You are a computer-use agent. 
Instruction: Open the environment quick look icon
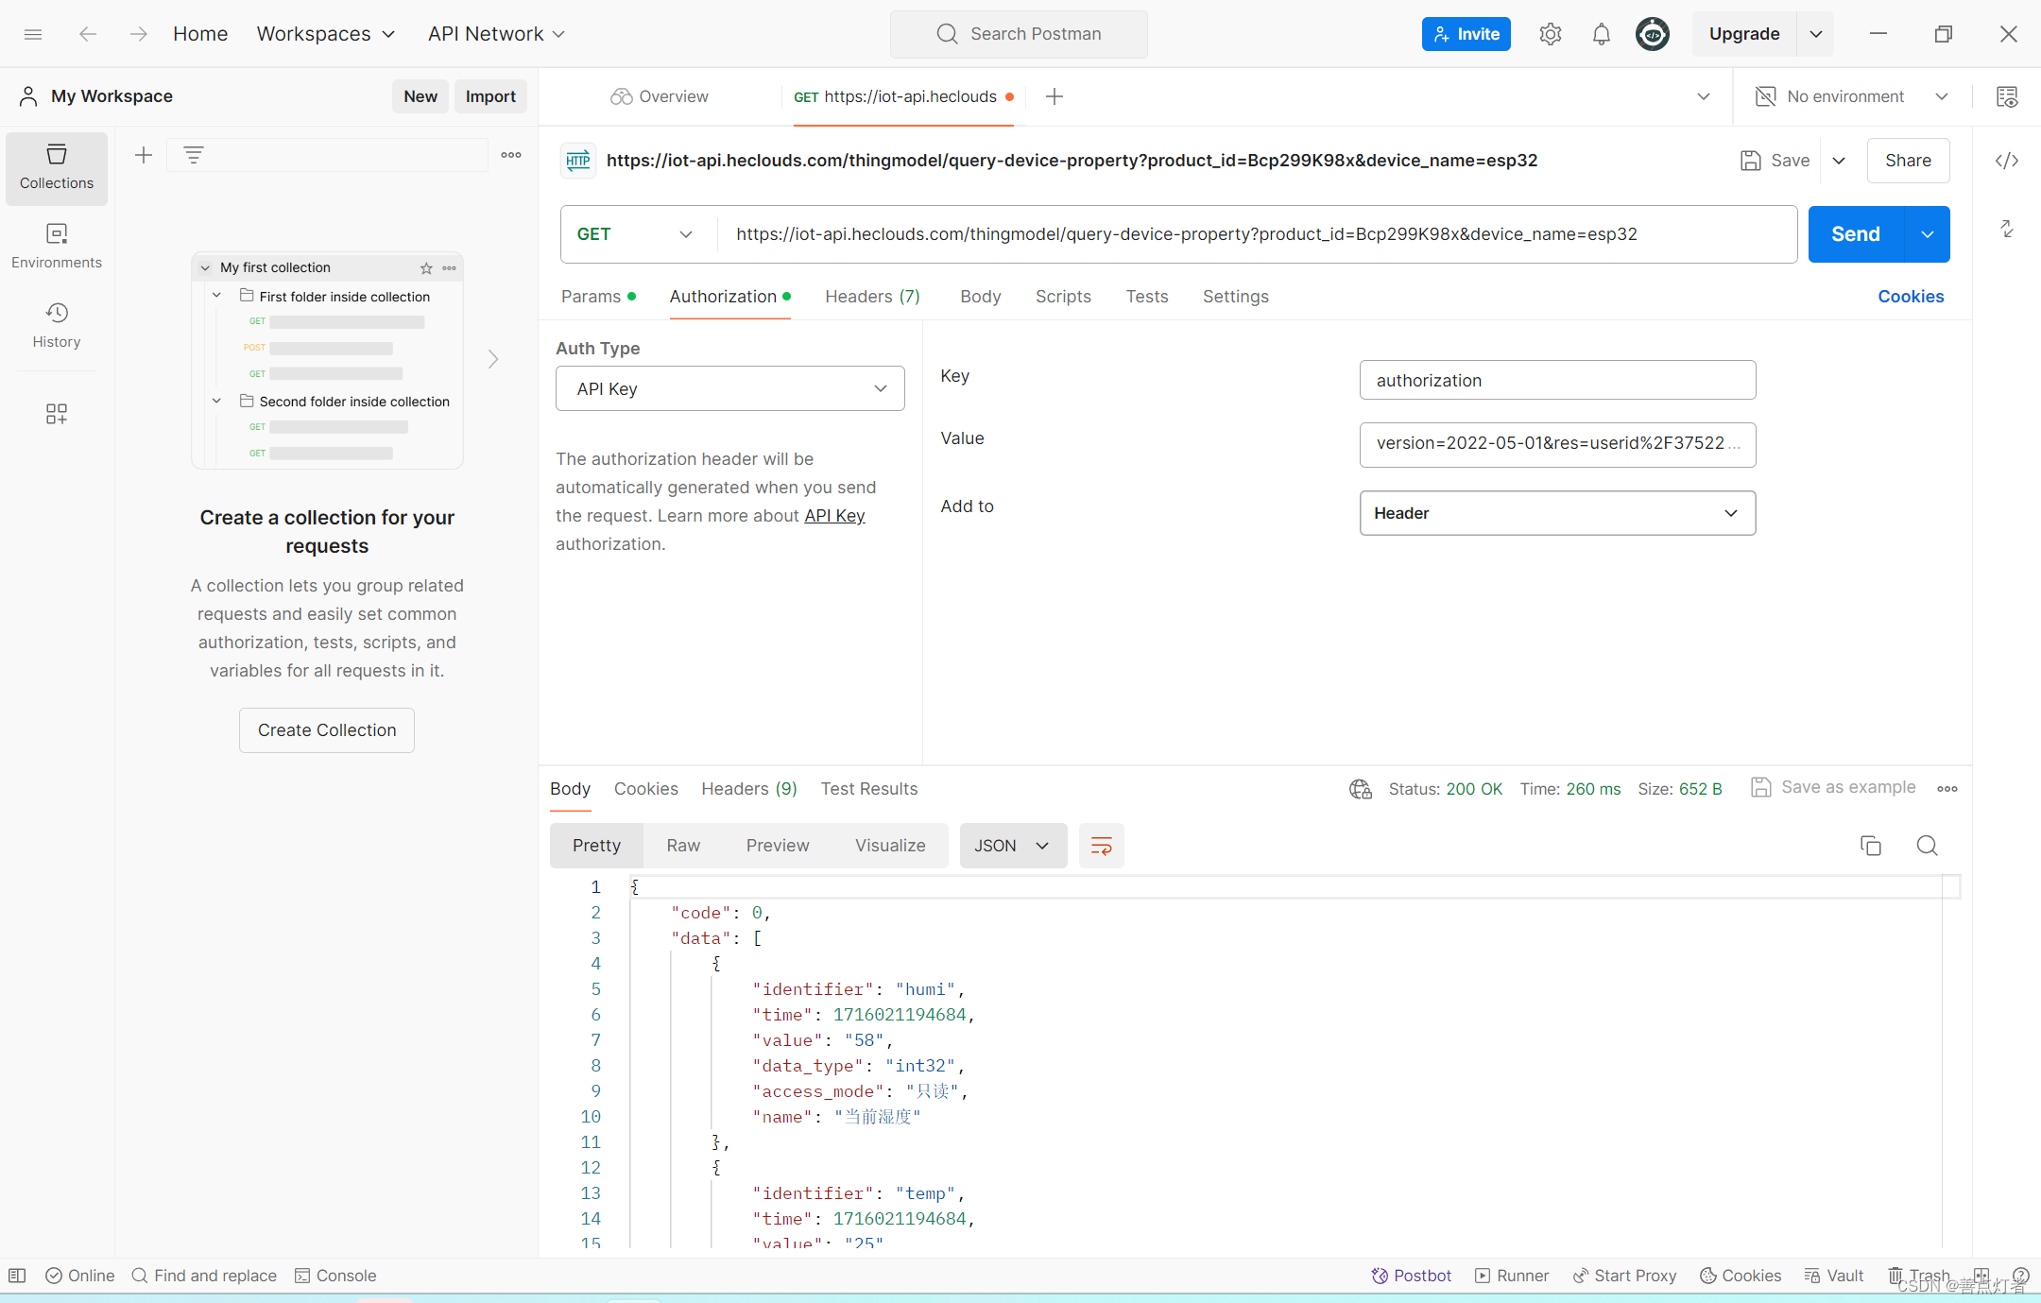(2007, 96)
